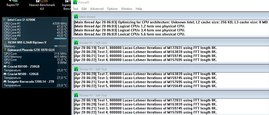Select the RaptorTP desktop shortcut
This screenshot has height=115, width=269.
[13, 4]
